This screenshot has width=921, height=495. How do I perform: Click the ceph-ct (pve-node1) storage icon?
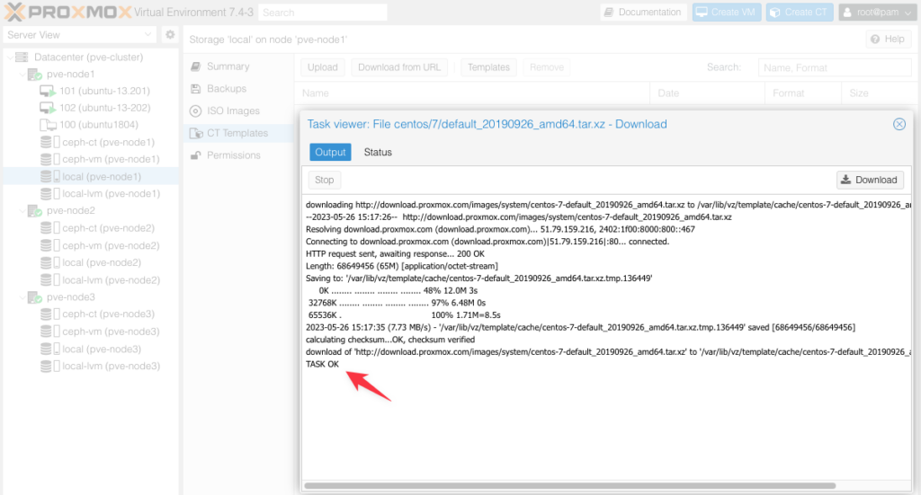[x=50, y=142]
